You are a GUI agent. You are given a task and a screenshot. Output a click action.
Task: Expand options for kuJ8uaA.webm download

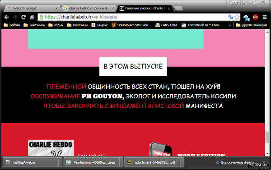point(61,162)
